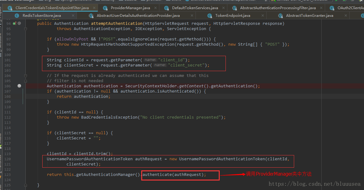Image resolution: width=364 pixels, height=190 pixels.
Task: Click the class icon on TokenEndpoint.java tab
Action: point(210,16)
